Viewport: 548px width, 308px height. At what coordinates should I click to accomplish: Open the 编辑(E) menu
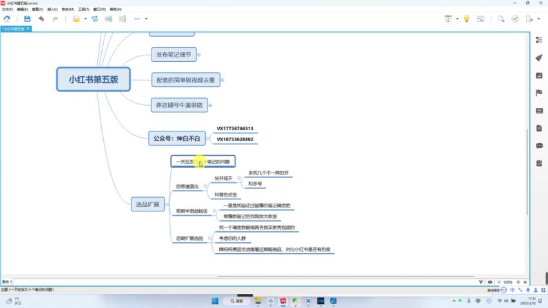click(x=23, y=9)
